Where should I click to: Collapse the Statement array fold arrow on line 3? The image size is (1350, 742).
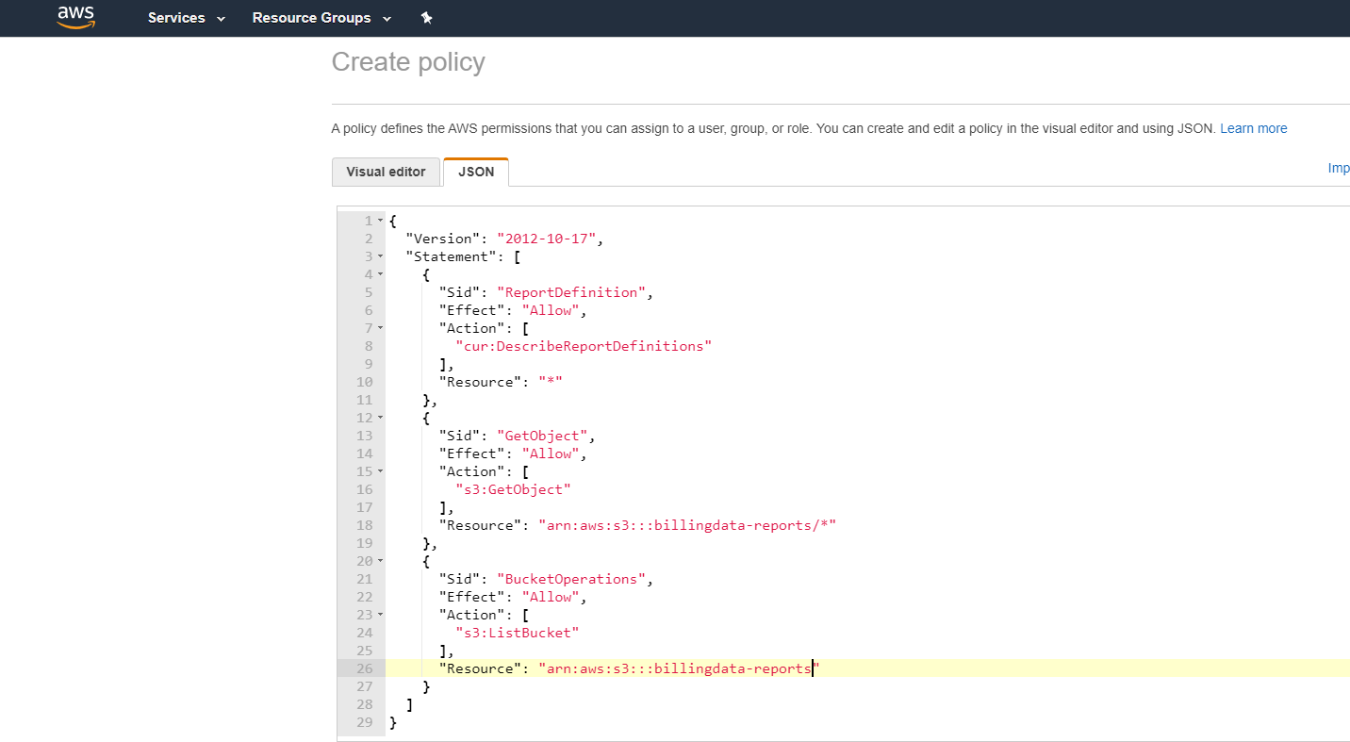point(380,256)
